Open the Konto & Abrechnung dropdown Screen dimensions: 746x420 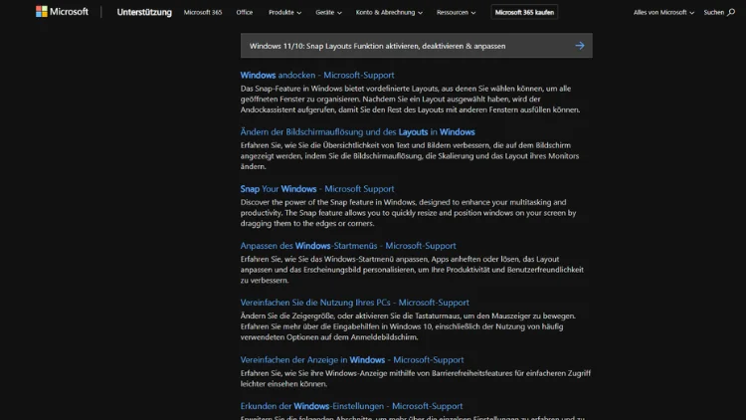tap(389, 12)
